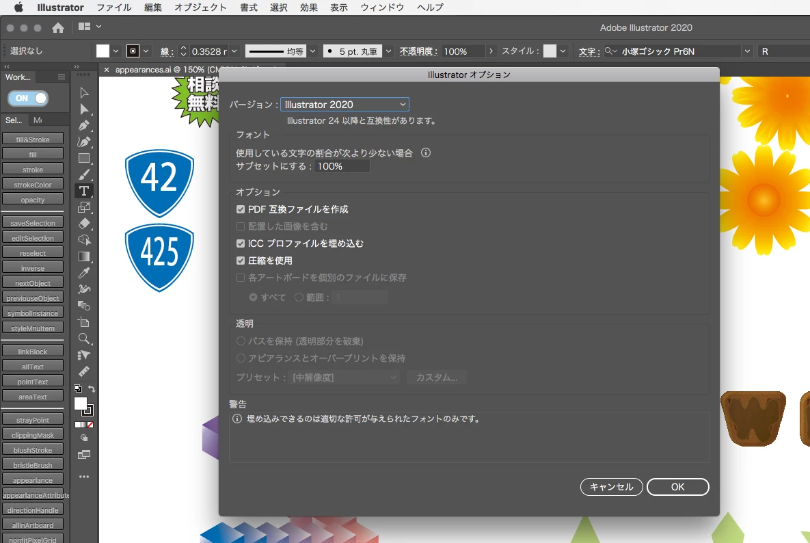
Task: Click the OK button
Action: tap(678, 487)
